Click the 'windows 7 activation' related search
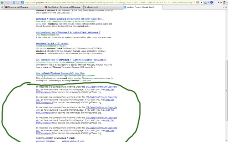Viewport: 228px width, 142px height. click(x=45, y=141)
